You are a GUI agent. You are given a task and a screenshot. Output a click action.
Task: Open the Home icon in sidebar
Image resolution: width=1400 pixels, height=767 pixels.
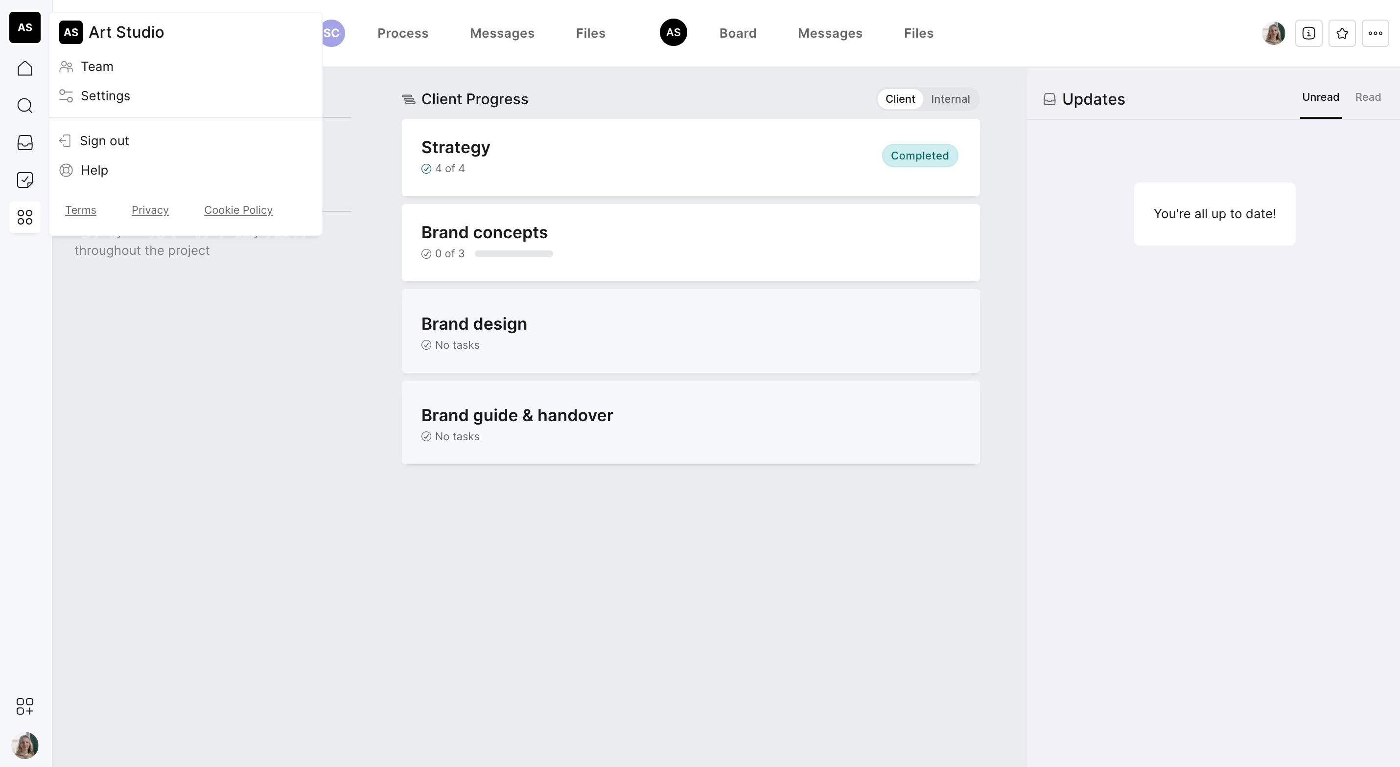pyautogui.click(x=25, y=68)
